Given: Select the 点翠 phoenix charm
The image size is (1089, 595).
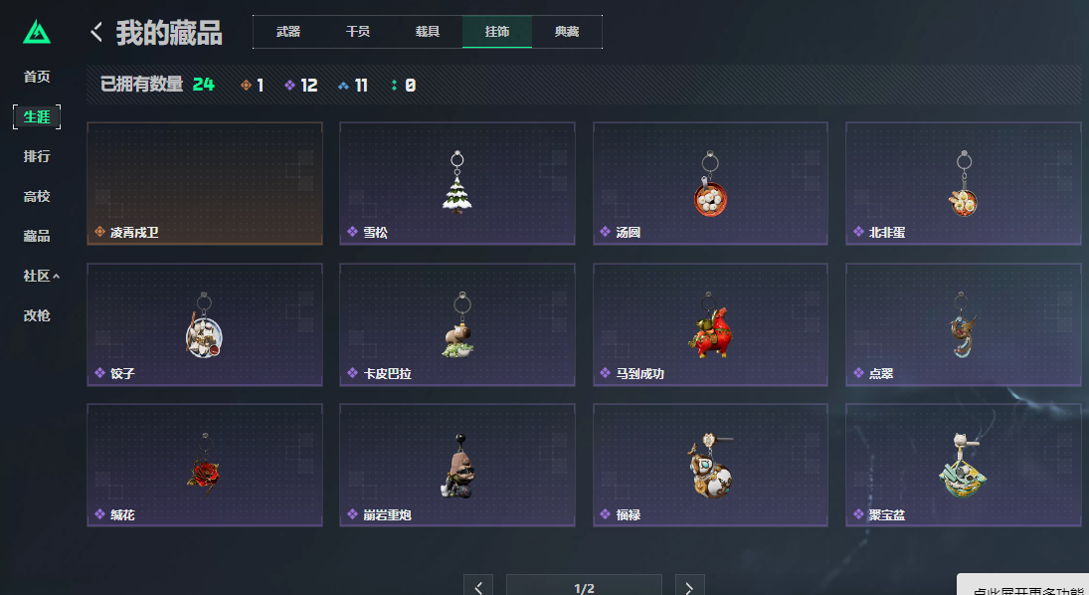Looking at the screenshot, I should click(964, 324).
